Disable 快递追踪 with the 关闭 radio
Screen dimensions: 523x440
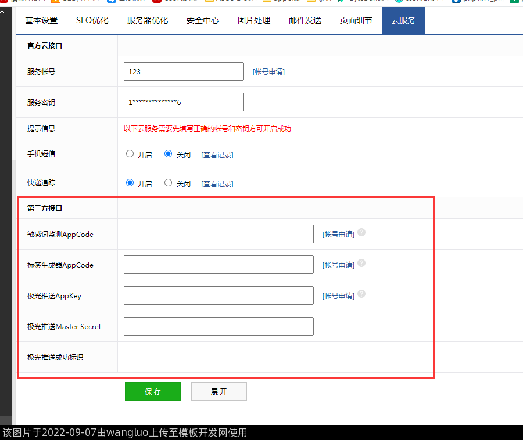[169, 183]
